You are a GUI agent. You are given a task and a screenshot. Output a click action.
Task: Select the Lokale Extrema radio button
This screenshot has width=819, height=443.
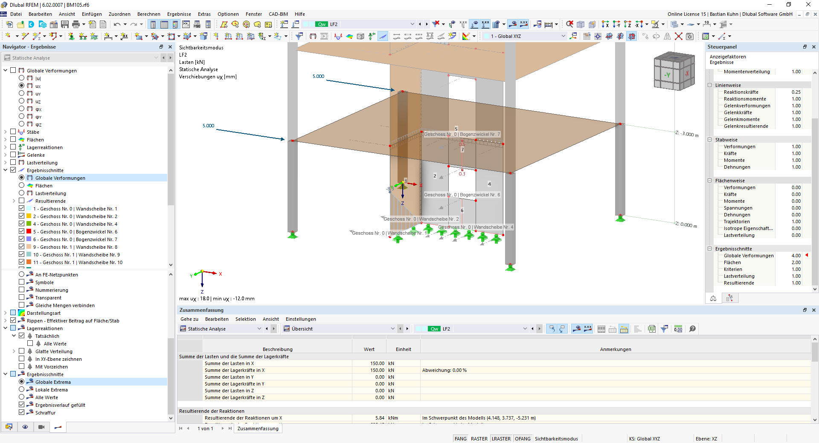(x=21, y=389)
